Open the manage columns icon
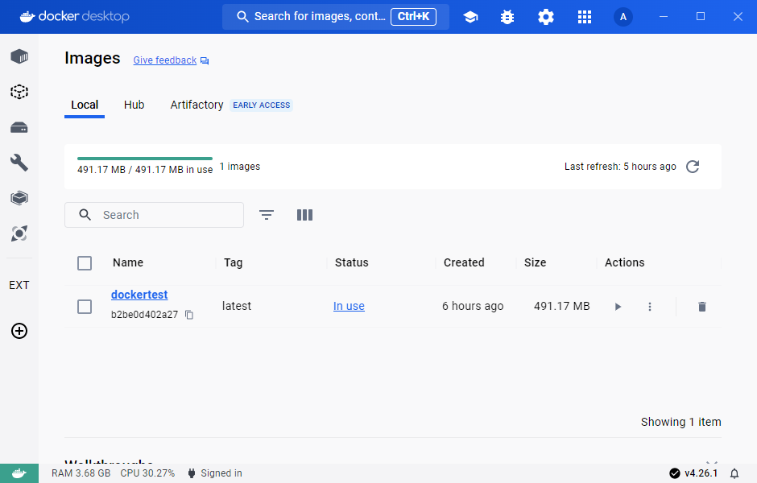Screen dimensions: 757x483 304,215
